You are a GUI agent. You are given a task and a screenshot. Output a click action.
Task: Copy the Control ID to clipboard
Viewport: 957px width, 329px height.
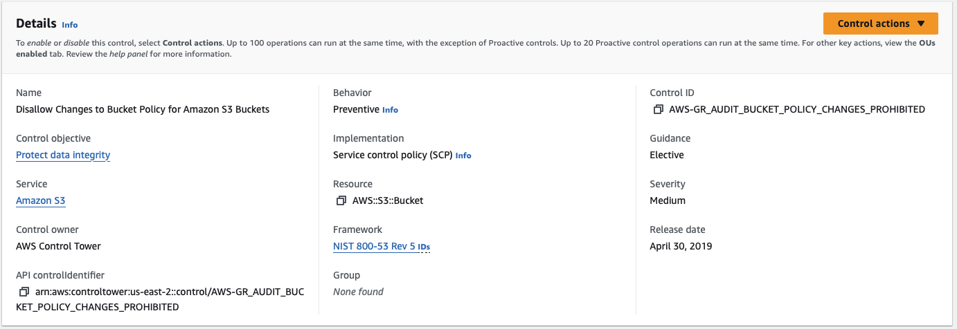click(658, 109)
